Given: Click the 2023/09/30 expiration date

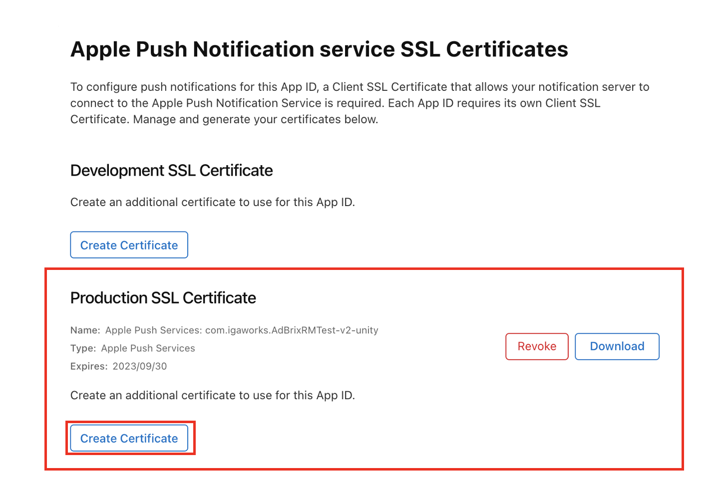Looking at the screenshot, I should [x=140, y=366].
